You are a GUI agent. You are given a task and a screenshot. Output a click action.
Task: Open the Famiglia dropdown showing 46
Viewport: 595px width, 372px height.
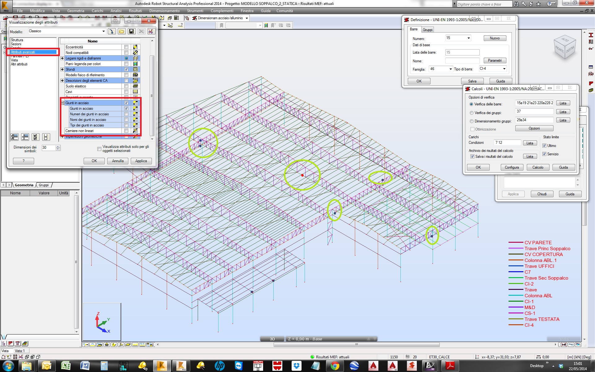[x=451, y=69]
